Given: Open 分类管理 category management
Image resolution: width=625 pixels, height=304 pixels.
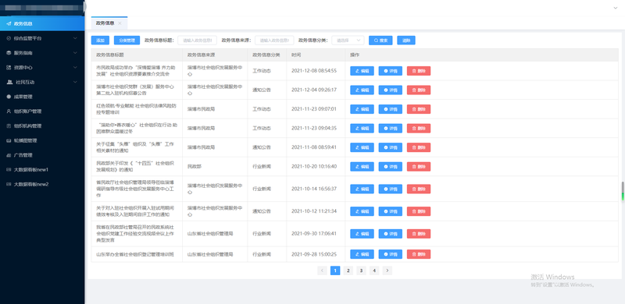Looking at the screenshot, I should click(127, 41).
